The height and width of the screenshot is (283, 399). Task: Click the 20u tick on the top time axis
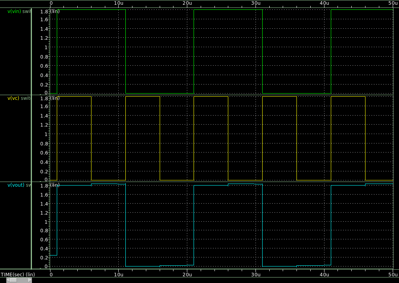(187, 3)
